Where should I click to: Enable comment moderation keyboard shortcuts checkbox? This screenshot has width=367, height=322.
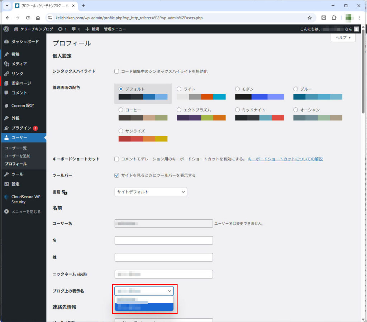pyautogui.click(x=116, y=159)
